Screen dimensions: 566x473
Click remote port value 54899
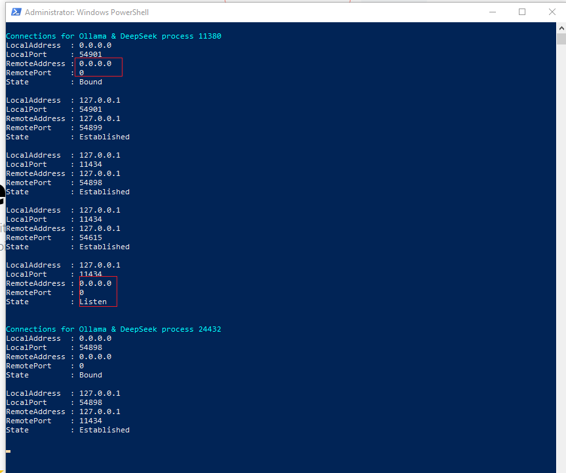[x=90, y=128]
